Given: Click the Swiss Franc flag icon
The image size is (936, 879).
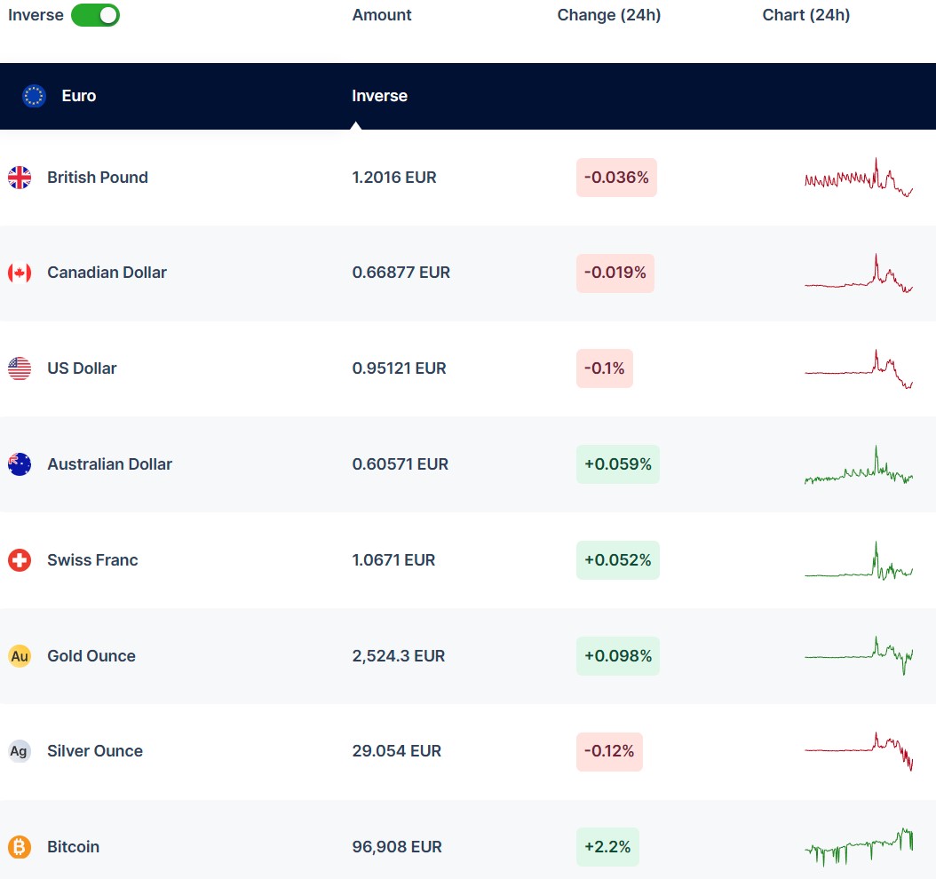Looking at the screenshot, I should click(20, 560).
